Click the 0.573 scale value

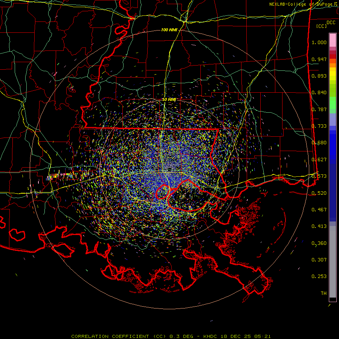coord(319,176)
